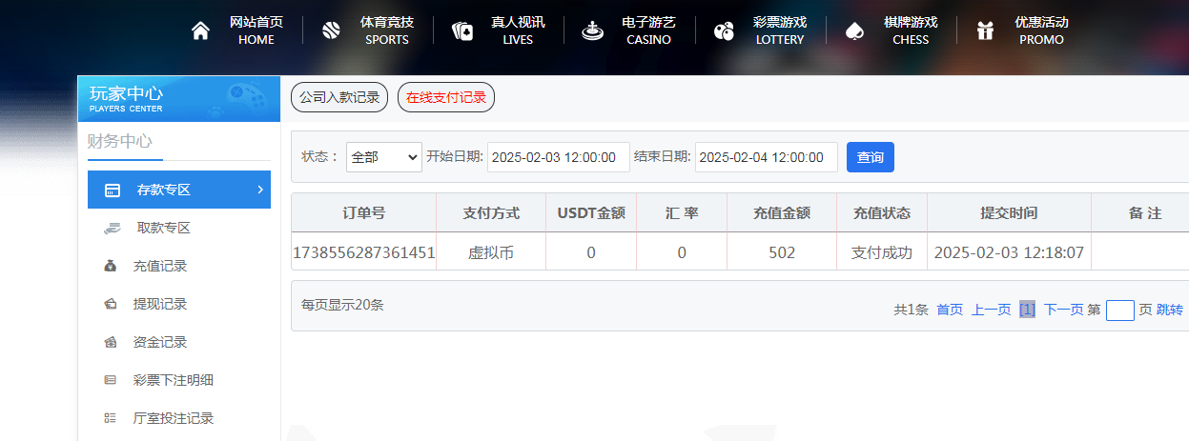This screenshot has height=441, width=1189.
Task: Click the 开始日期 date field
Action: click(558, 157)
